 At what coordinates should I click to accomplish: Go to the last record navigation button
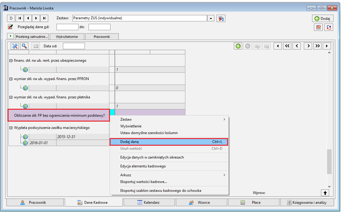[44, 18]
